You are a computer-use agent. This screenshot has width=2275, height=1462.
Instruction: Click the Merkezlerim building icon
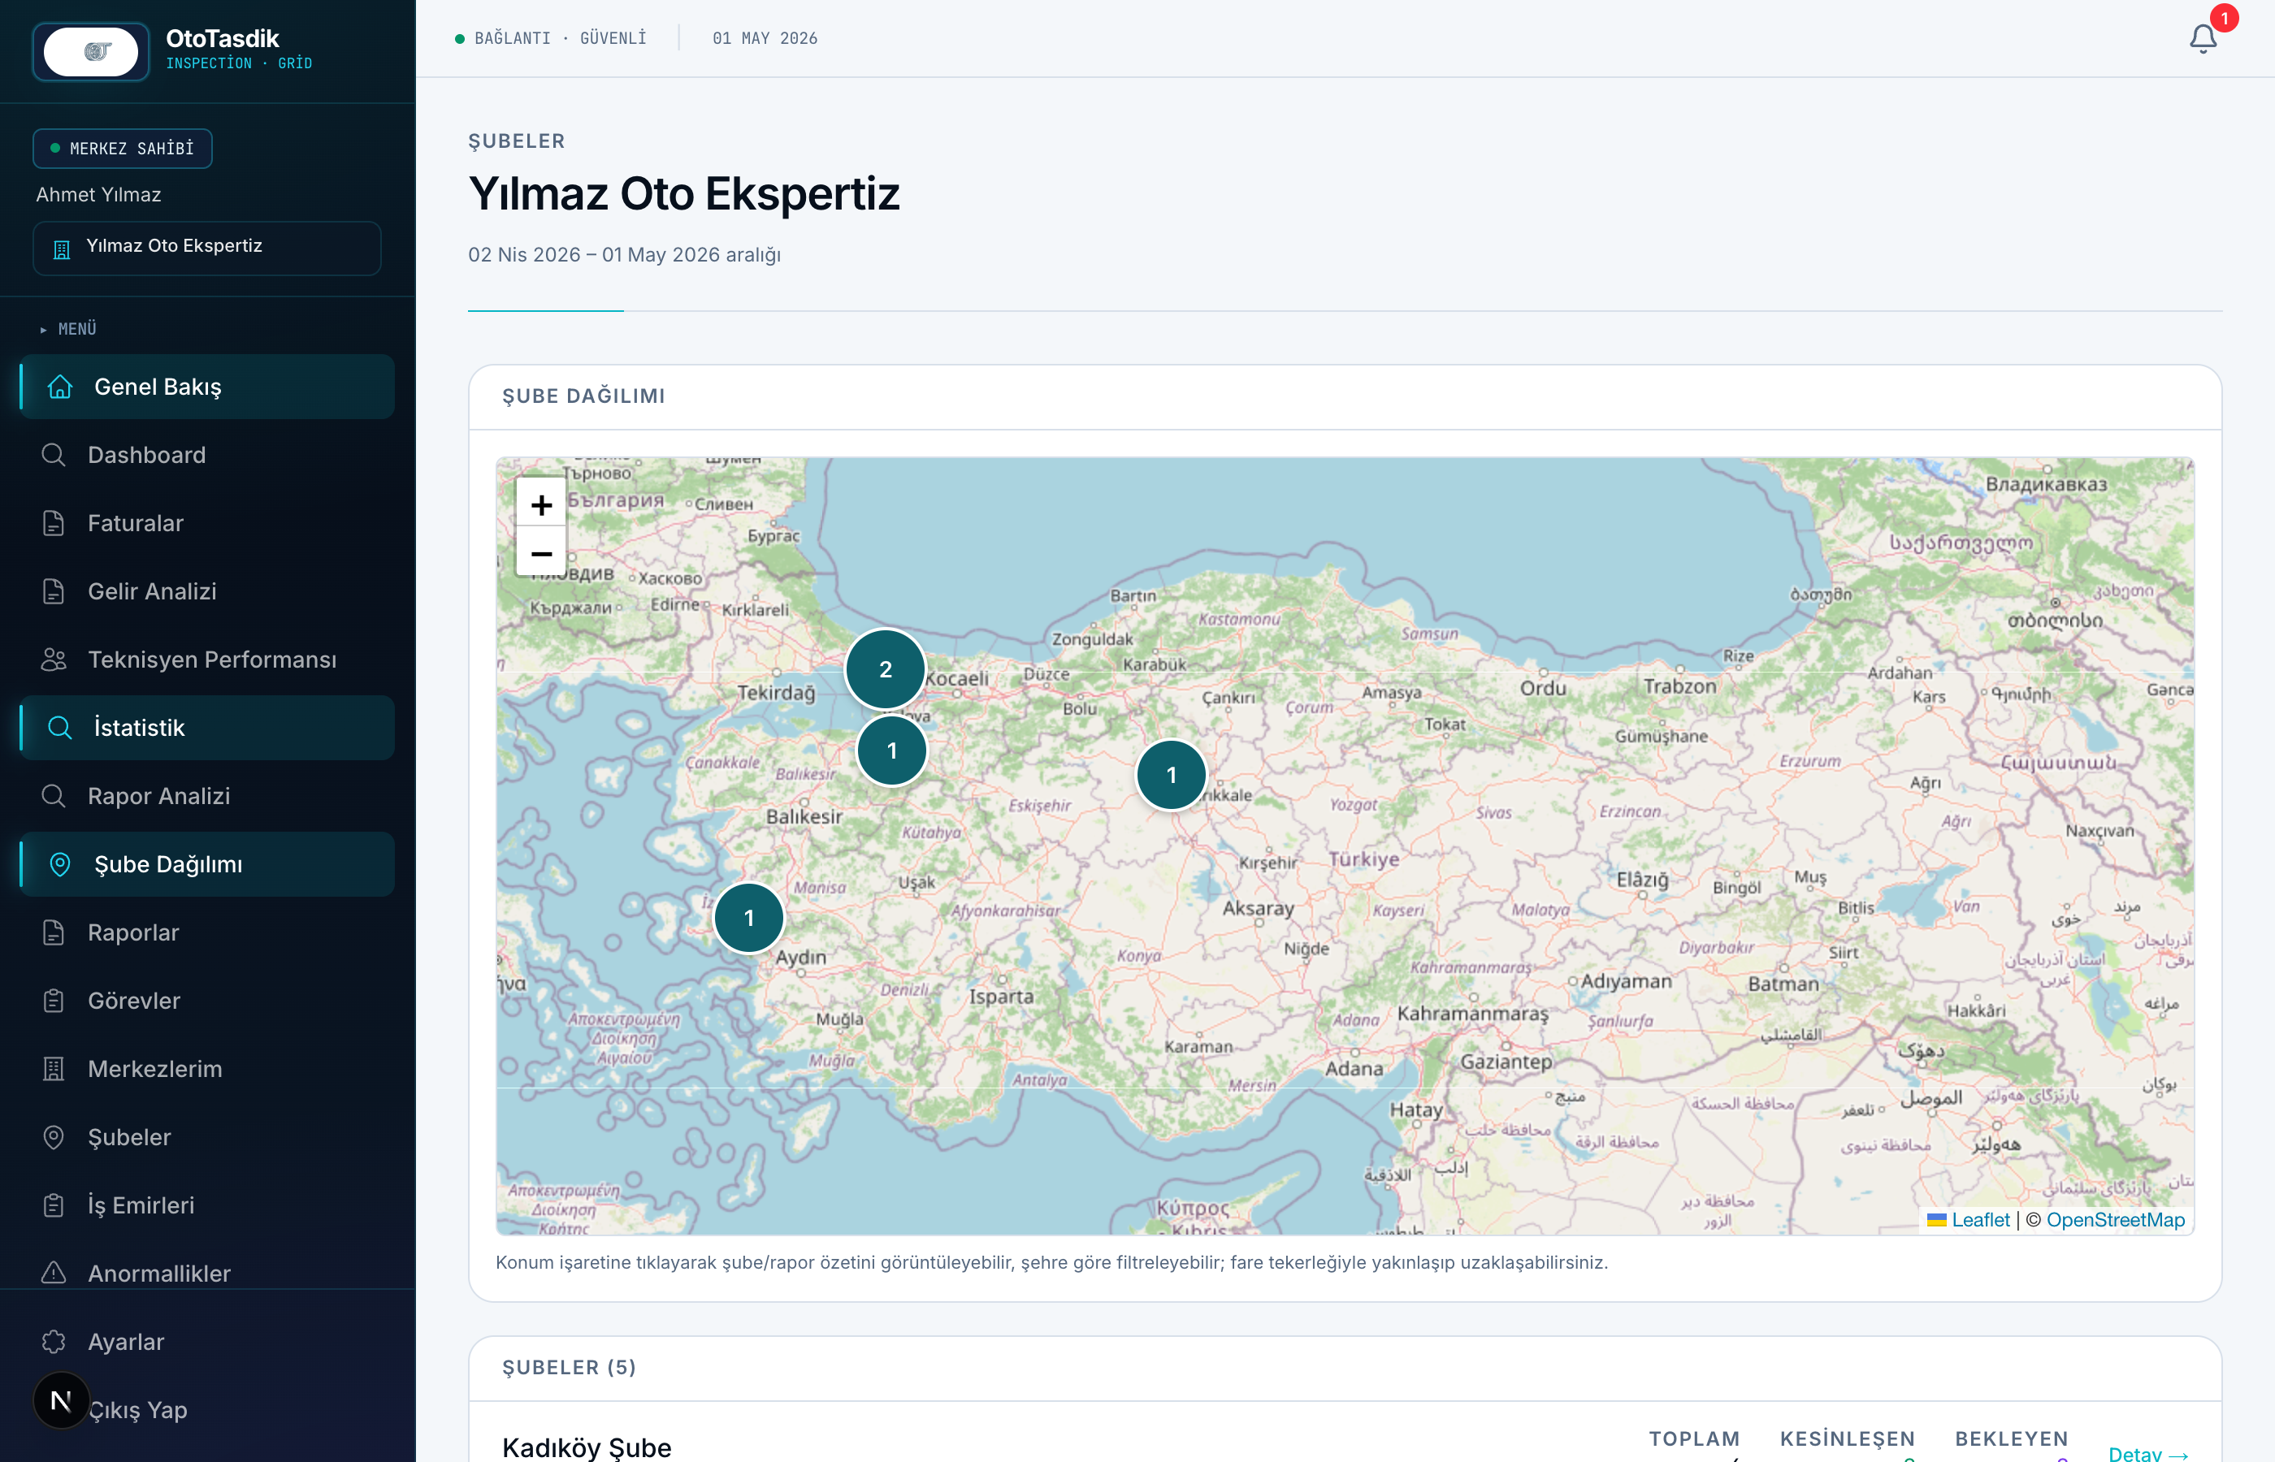pyautogui.click(x=54, y=1069)
